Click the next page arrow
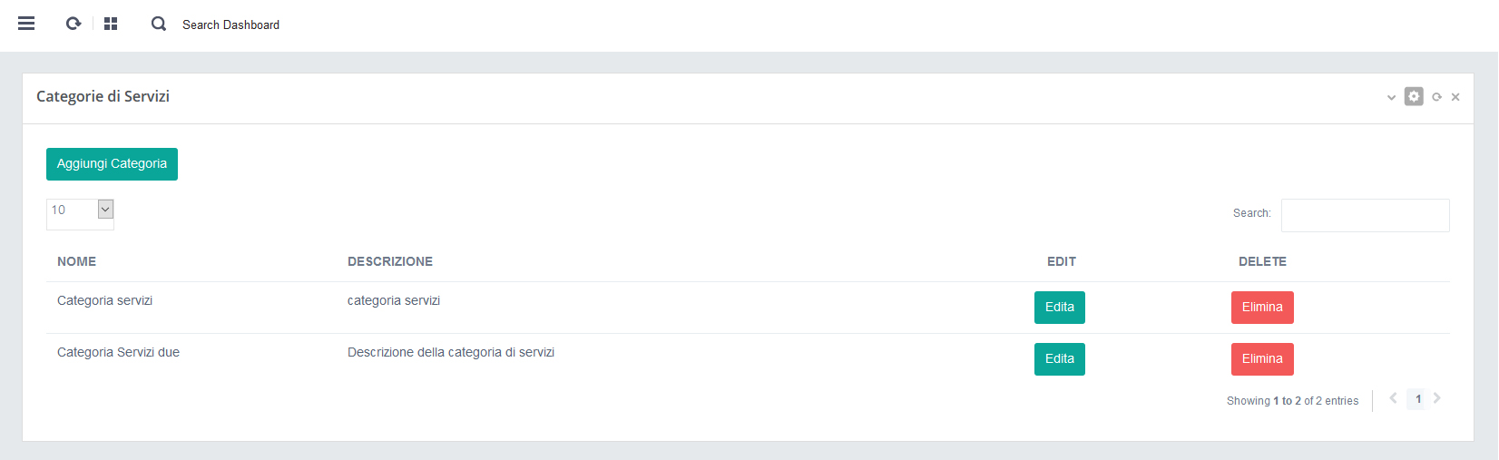 click(1437, 398)
